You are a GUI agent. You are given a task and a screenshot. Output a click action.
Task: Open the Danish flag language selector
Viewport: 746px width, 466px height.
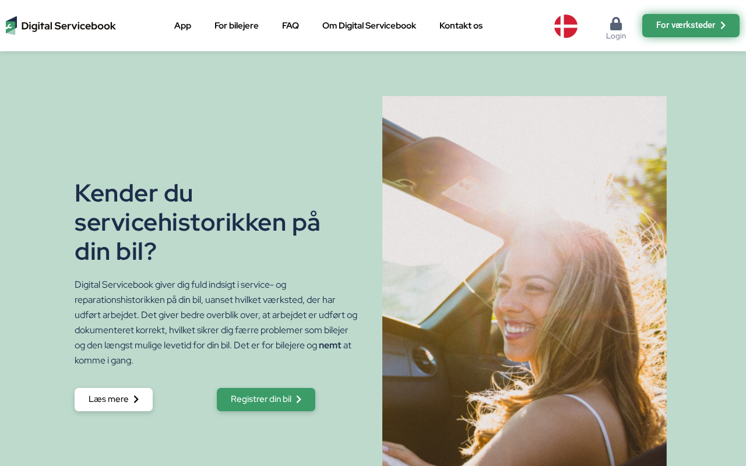(566, 26)
